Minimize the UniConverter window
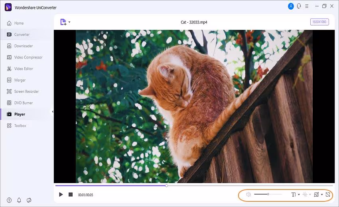This screenshot has width=339, height=207. [317, 6]
